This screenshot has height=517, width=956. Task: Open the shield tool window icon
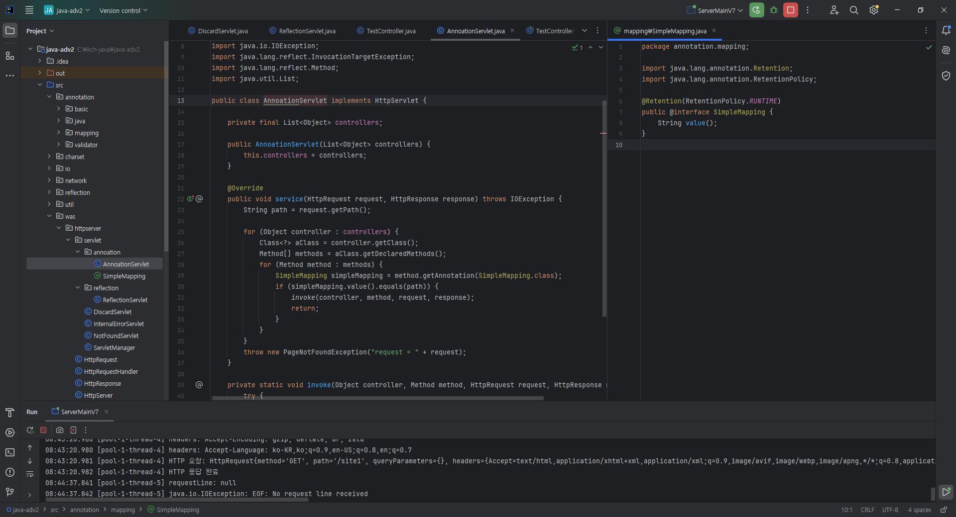tap(946, 76)
